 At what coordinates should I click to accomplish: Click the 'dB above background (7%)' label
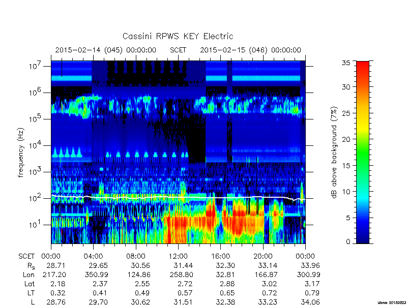pos(334,152)
